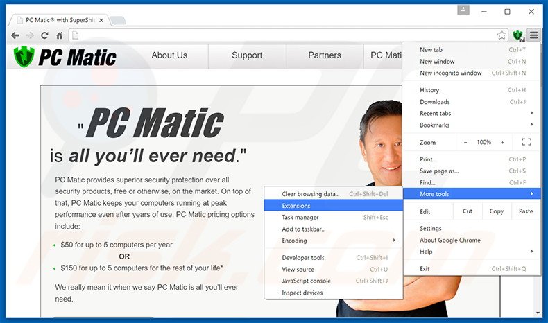Open a New incognito window
This screenshot has height=323, width=548.
point(472,73)
